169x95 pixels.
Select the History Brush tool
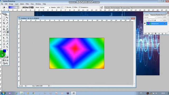[7, 29]
